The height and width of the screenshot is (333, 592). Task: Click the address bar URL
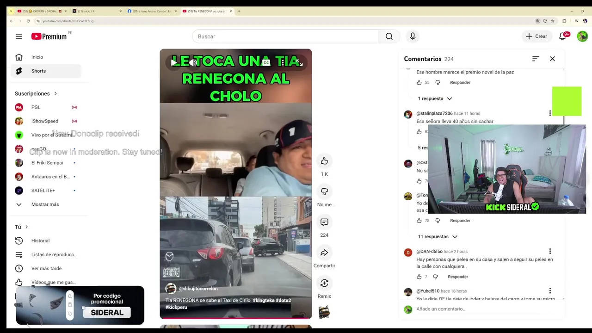point(68,21)
